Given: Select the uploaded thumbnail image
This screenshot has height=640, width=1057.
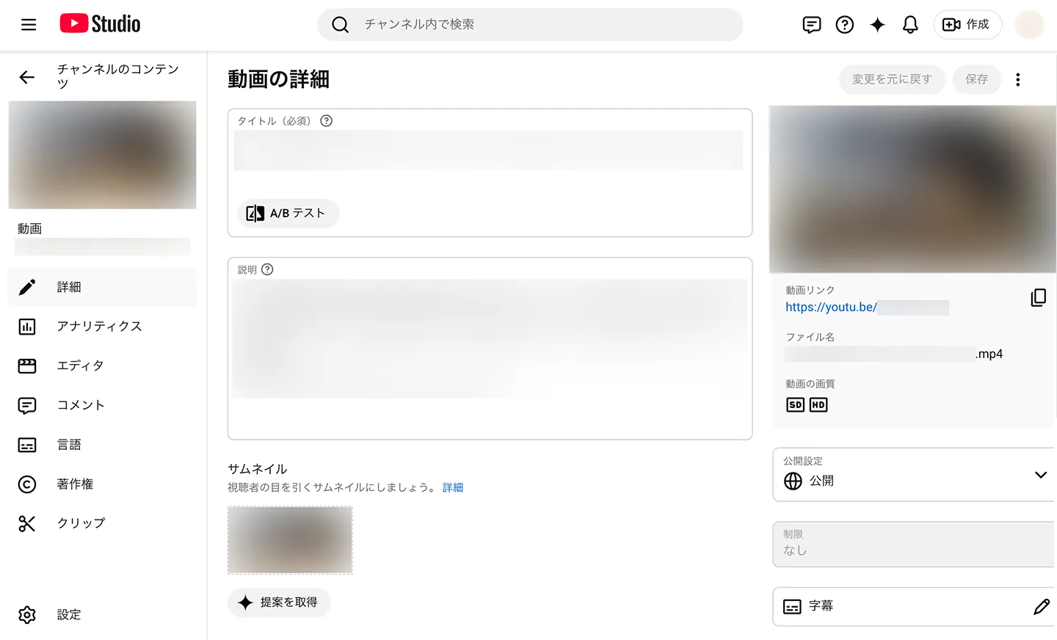Looking at the screenshot, I should [290, 540].
